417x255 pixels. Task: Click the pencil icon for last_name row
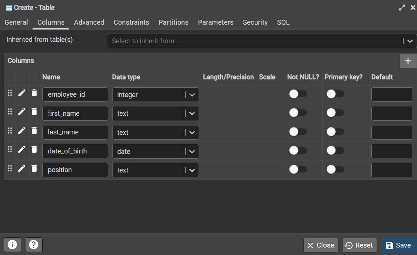[22, 130]
